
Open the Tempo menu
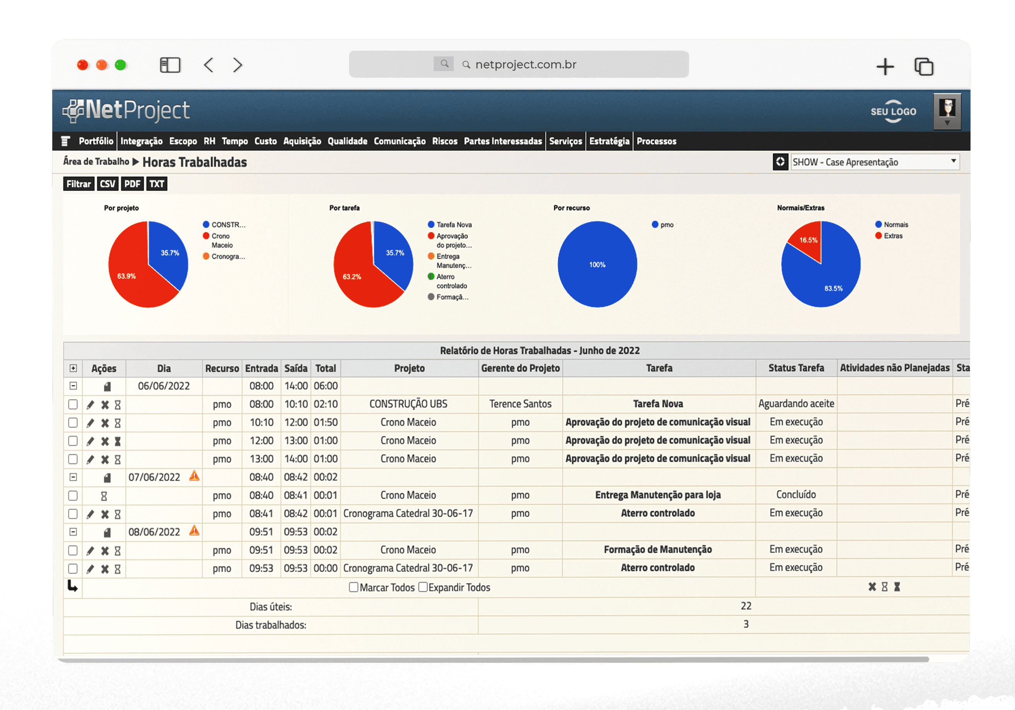point(235,141)
